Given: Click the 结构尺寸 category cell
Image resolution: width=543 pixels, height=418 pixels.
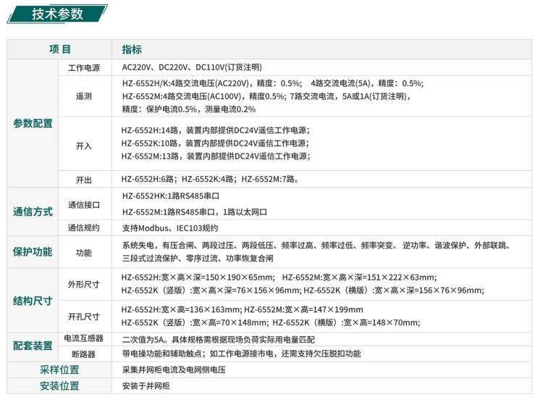Looking at the screenshot, I should tap(33, 301).
